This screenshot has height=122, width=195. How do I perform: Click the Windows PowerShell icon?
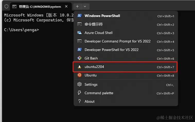coord(79,15)
